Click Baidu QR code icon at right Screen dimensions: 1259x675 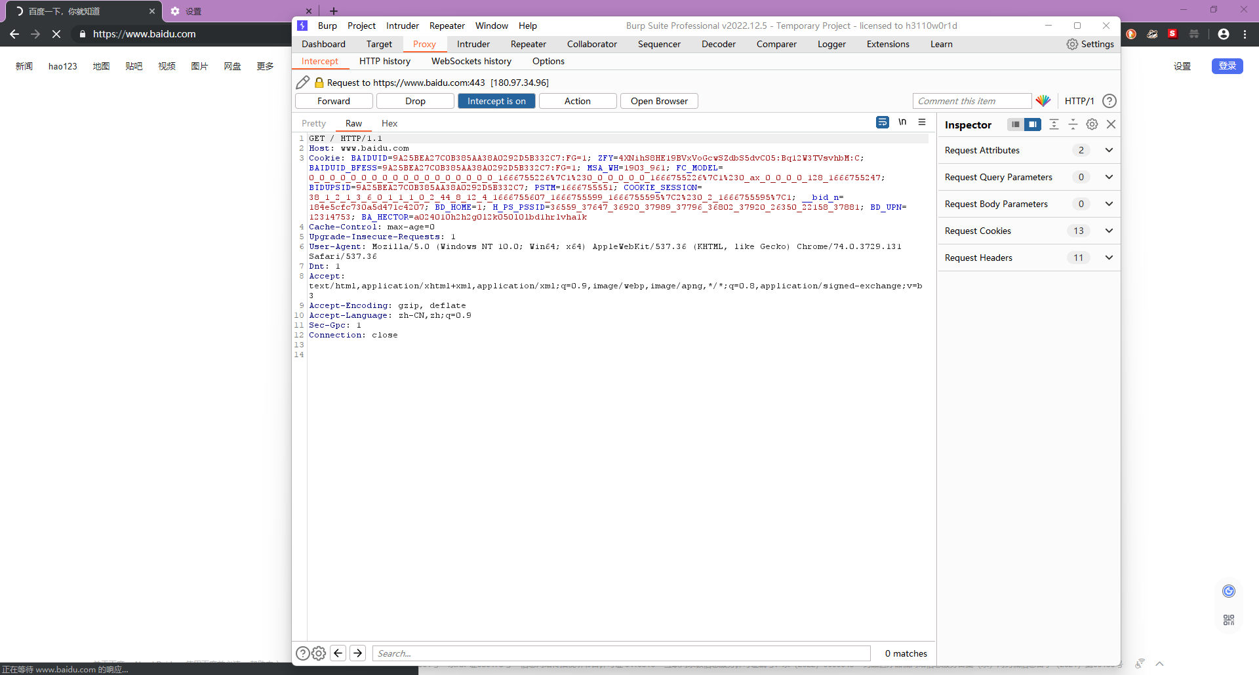pyautogui.click(x=1229, y=619)
